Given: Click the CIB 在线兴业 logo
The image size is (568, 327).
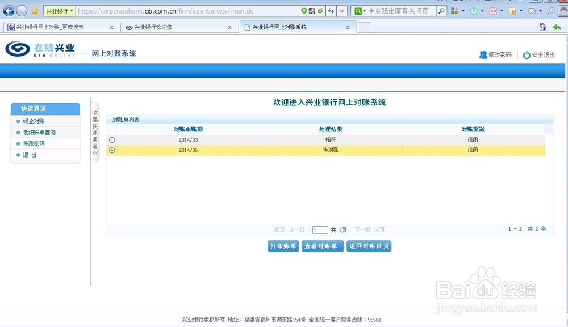Looking at the screenshot, I should point(40,49).
